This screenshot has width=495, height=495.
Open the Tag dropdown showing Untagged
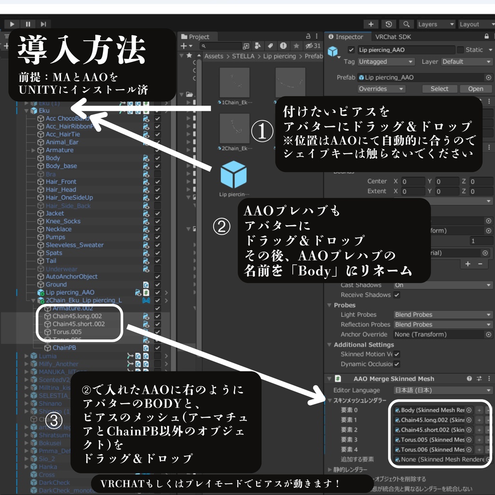coord(385,62)
